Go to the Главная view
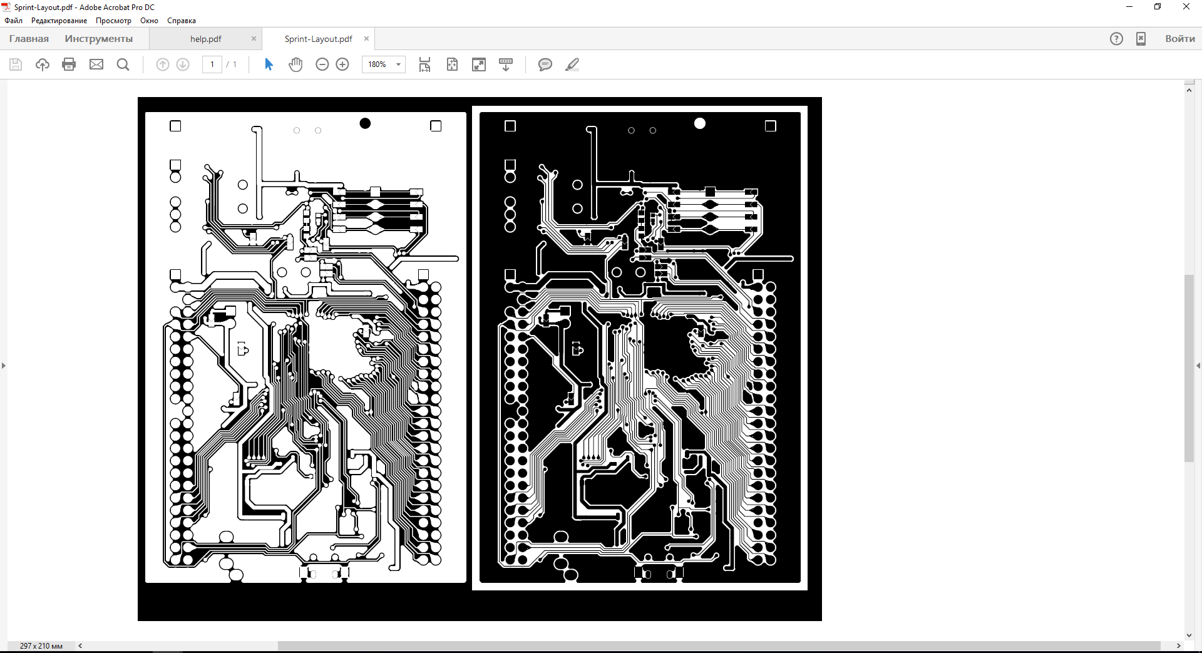 tap(29, 39)
